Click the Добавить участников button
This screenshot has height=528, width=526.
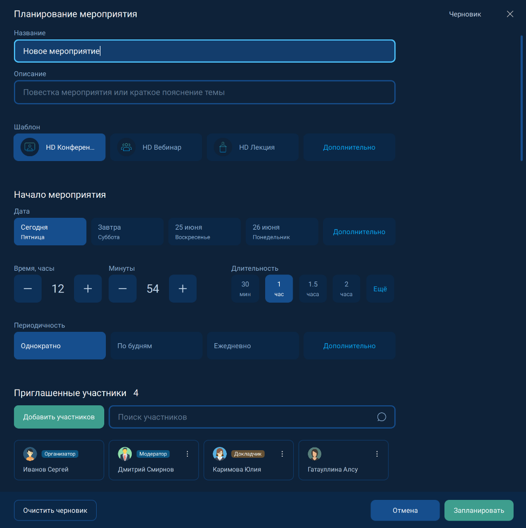pyautogui.click(x=59, y=417)
